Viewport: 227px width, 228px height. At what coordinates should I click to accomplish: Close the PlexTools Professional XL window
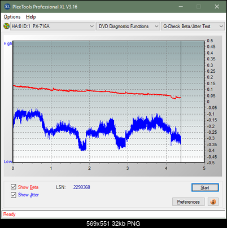(x=217, y=7)
